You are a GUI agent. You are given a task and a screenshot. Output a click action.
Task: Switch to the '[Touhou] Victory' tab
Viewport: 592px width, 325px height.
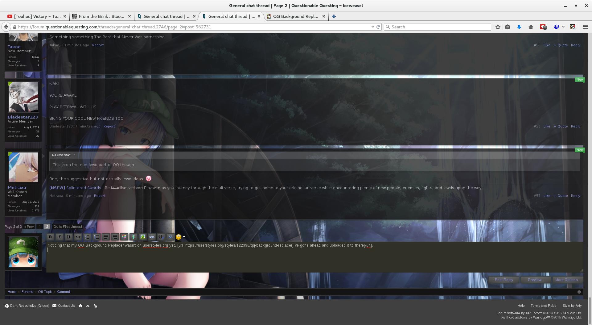[x=37, y=16]
